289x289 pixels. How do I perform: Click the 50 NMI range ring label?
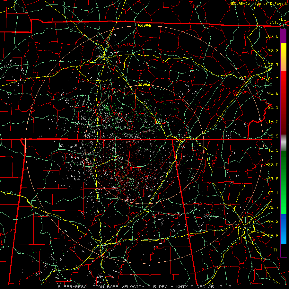(144, 85)
